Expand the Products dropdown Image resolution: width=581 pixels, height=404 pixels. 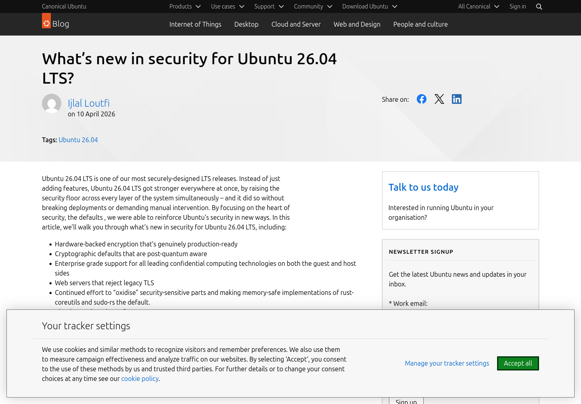click(x=185, y=6)
